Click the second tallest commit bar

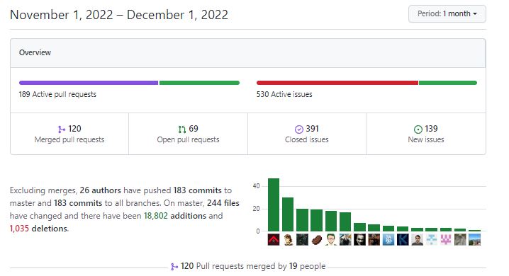point(288,214)
